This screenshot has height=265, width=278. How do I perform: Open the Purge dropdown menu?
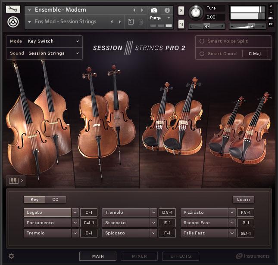[160, 18]
